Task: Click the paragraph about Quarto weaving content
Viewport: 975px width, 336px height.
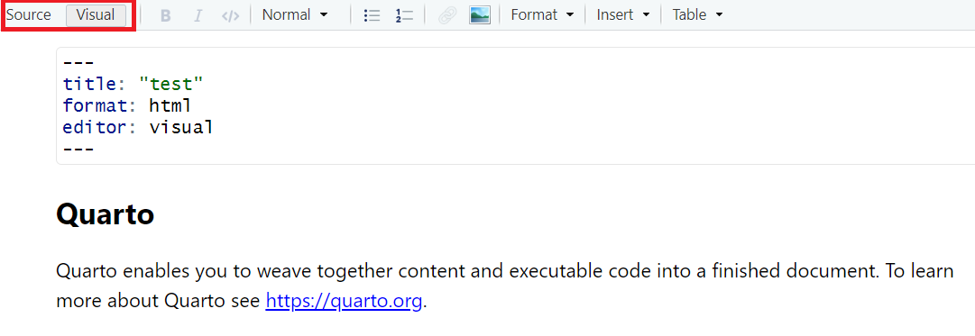Action: click(505, 286)
